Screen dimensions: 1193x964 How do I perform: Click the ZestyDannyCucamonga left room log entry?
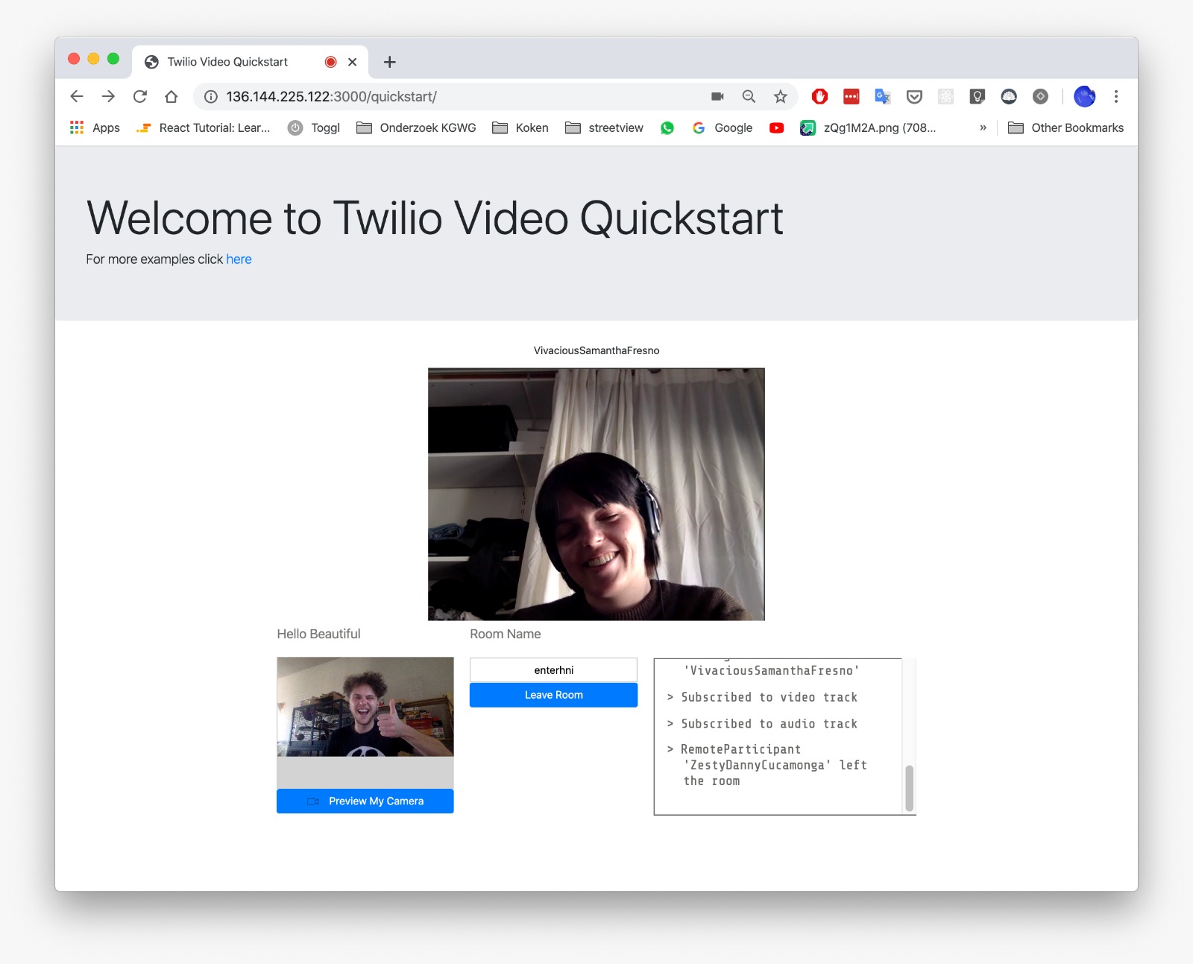(767, 765)
